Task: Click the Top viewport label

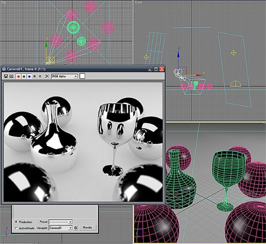Action: click(x=3, y=3)
